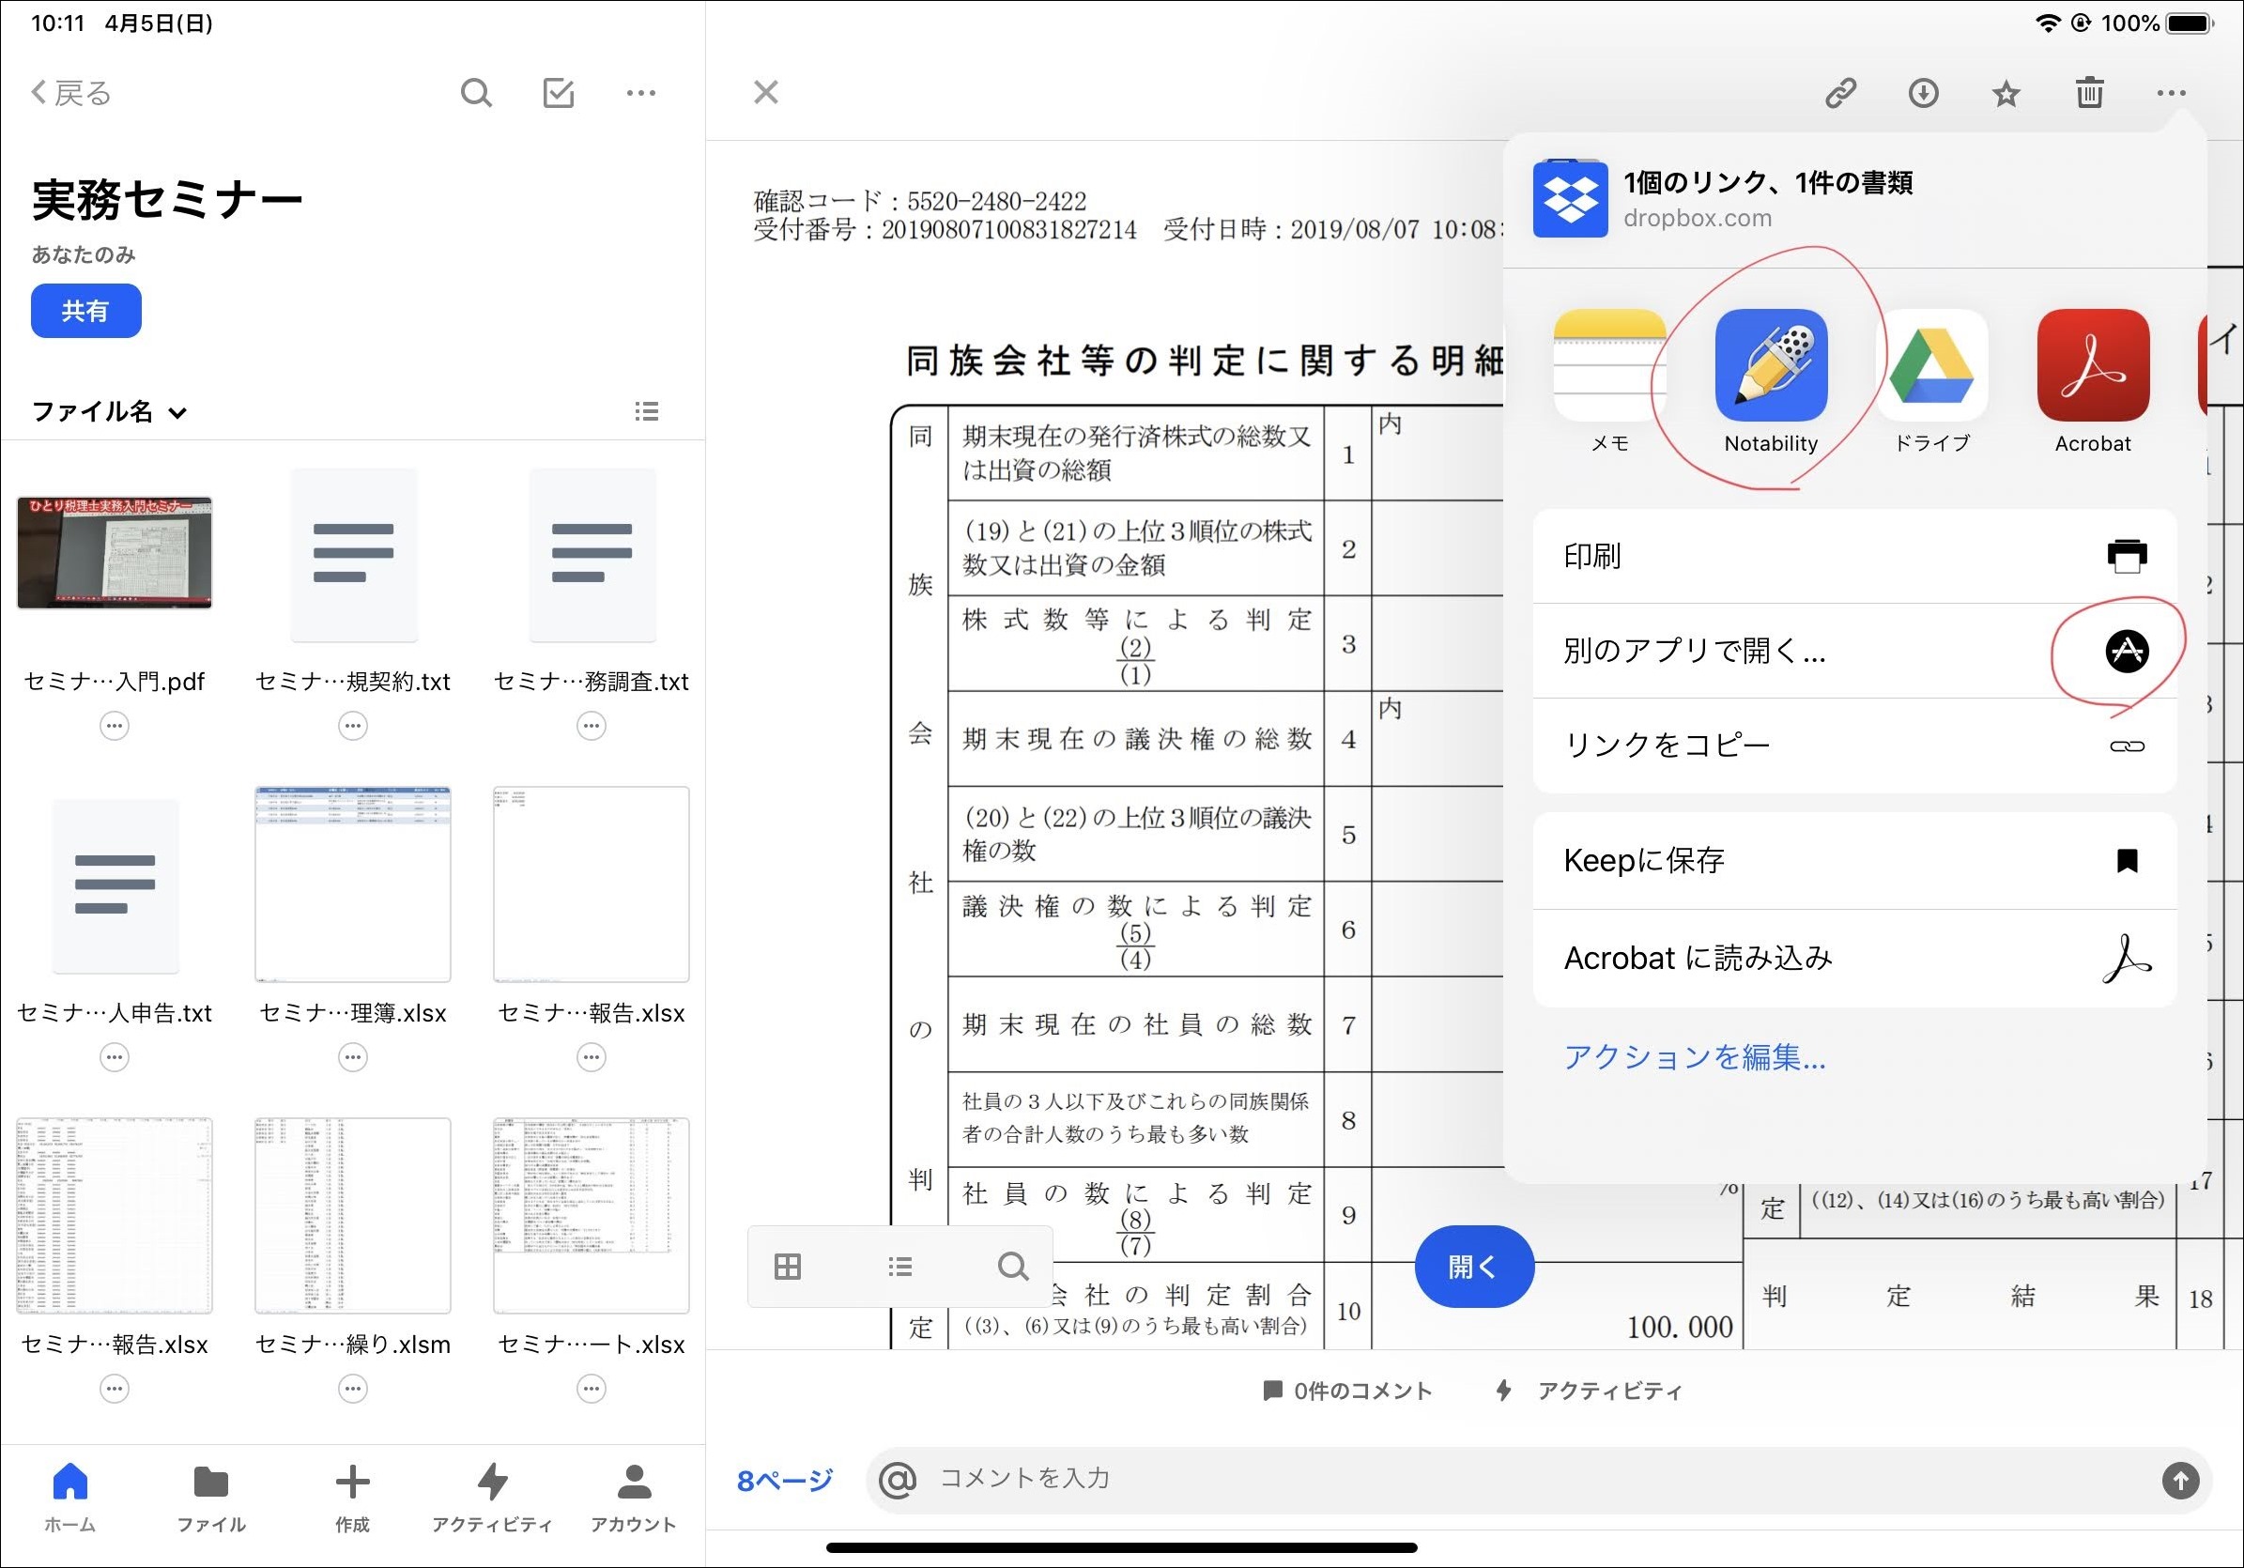Open 0件のコメント comments section
The width and height of the screenshot is (2244, 1568).
click(1346, 1391)
